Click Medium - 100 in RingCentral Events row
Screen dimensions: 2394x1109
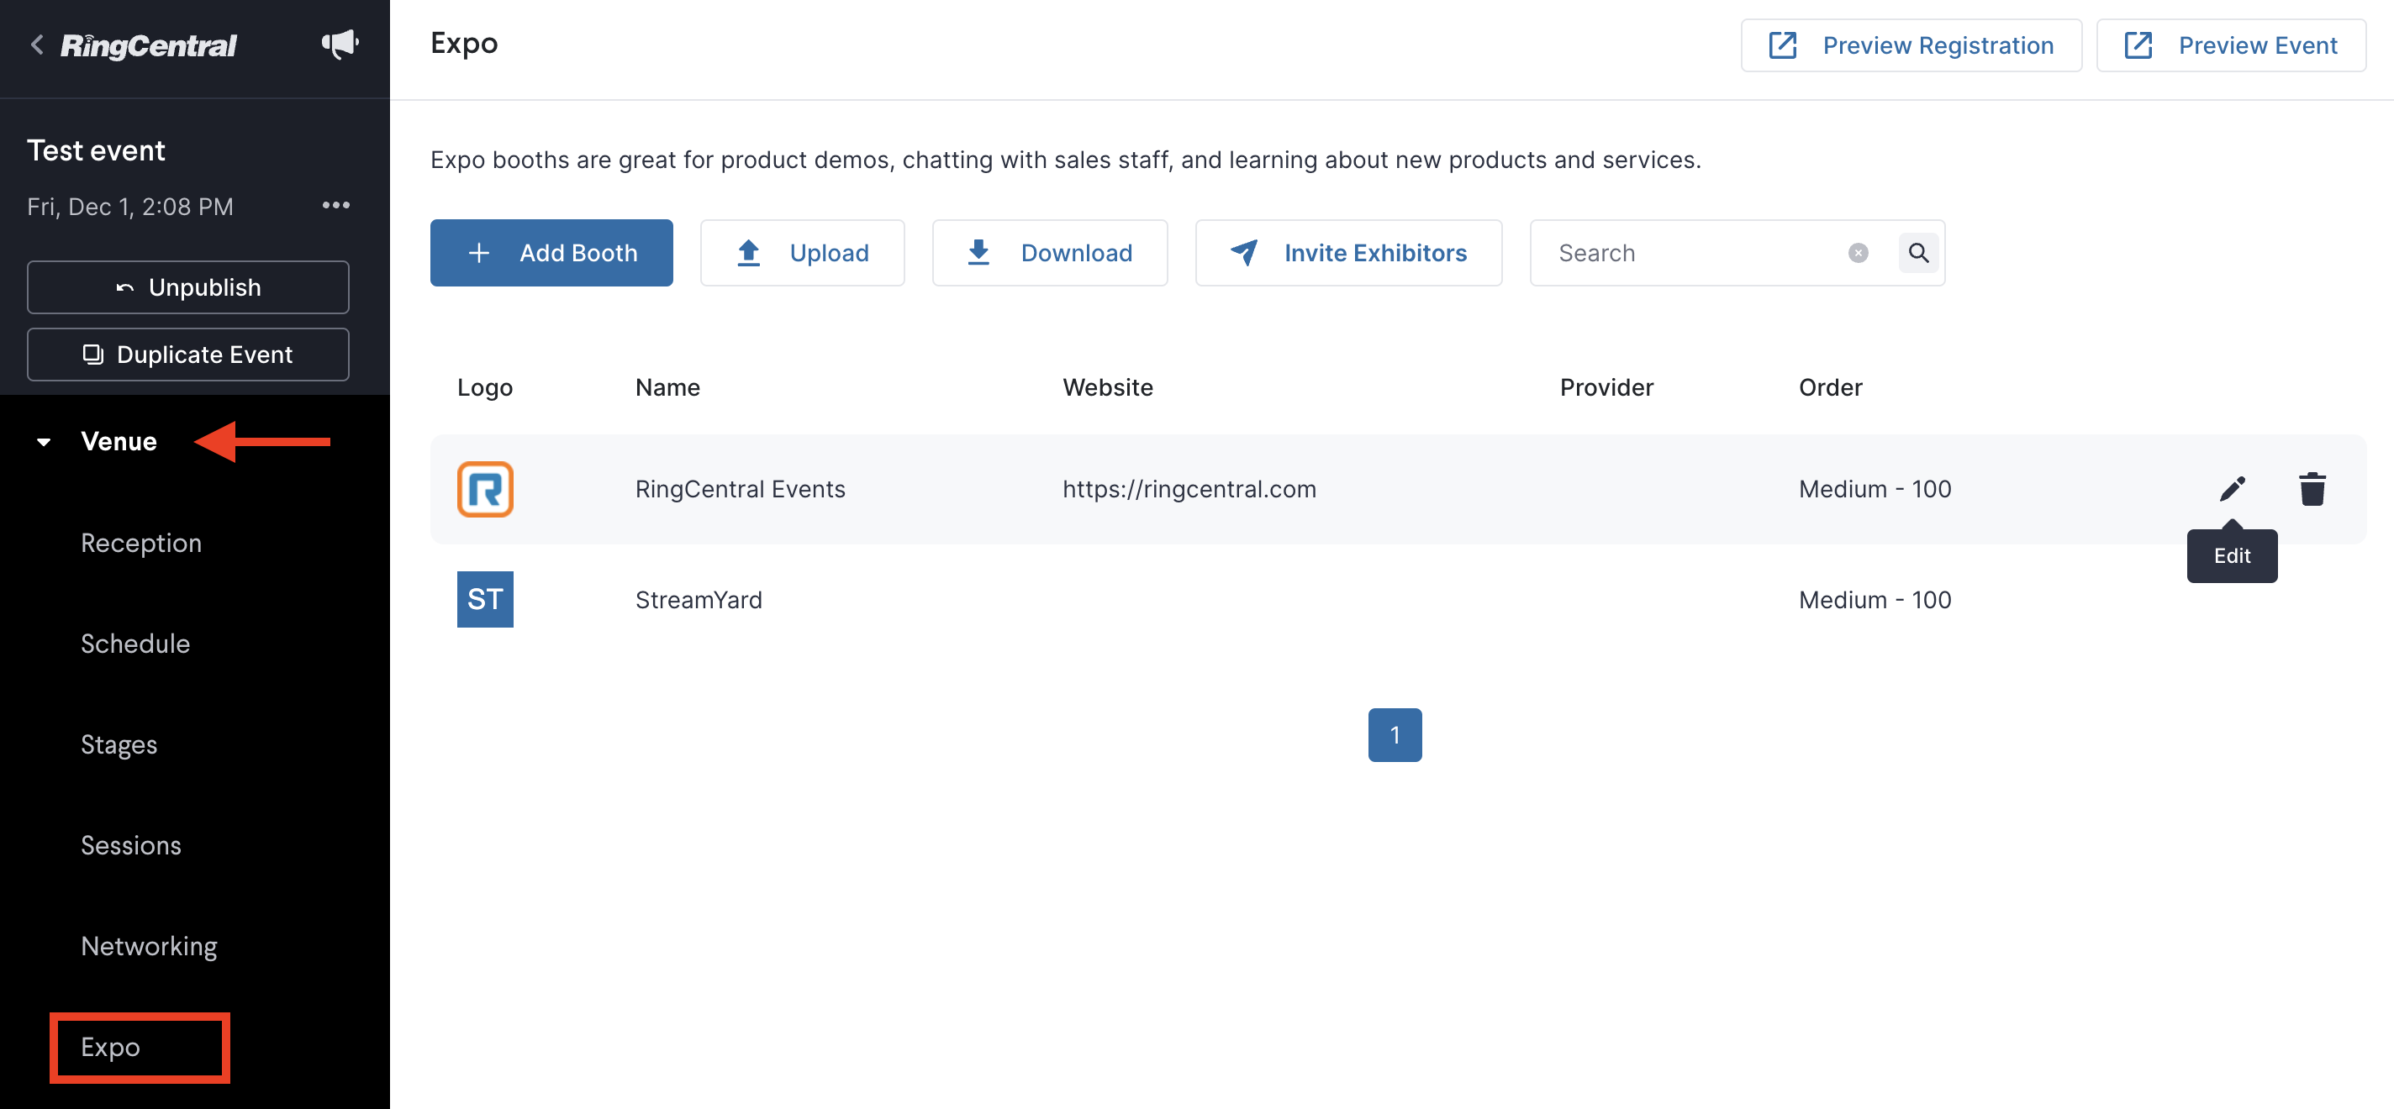pos(1875,489)
